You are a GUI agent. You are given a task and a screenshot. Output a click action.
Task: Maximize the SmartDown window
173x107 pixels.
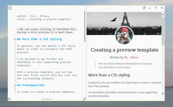click(156, 8)
